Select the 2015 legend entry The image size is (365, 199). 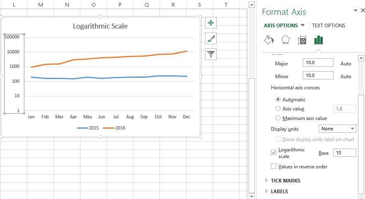coord(88,128)
